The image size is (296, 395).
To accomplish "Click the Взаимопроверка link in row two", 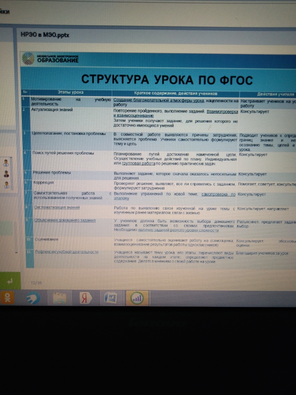I will 222,112.
